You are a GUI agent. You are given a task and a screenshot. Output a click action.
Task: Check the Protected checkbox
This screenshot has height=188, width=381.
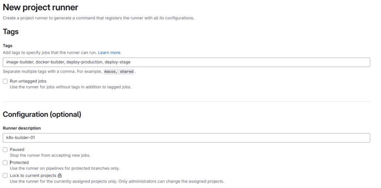point(5,162)
